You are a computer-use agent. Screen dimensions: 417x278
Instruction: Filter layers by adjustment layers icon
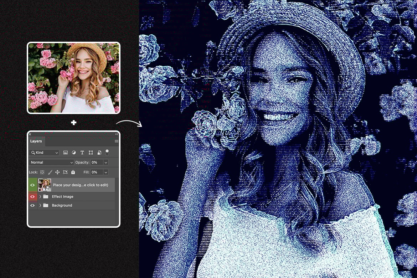[74, 153]
